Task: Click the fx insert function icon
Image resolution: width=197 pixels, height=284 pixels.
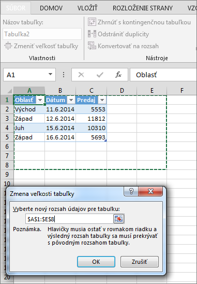Action: coord(118,75)
